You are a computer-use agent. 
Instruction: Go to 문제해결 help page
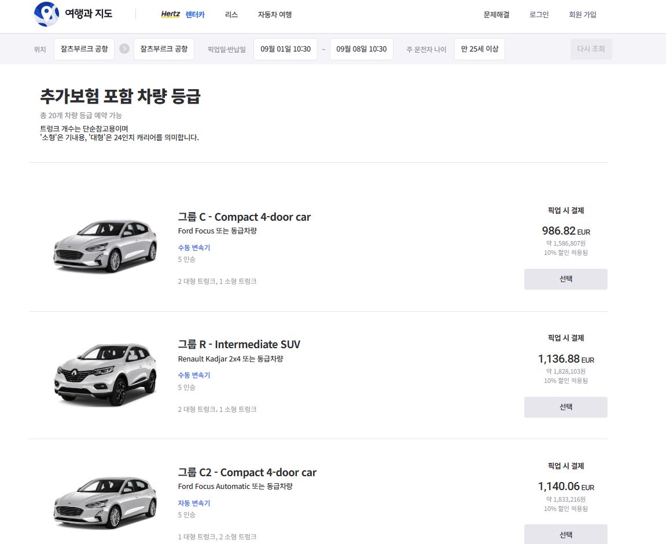tap(496, 14)
